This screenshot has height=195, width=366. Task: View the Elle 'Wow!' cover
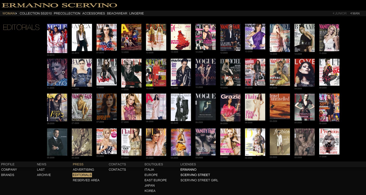[106, 72]
